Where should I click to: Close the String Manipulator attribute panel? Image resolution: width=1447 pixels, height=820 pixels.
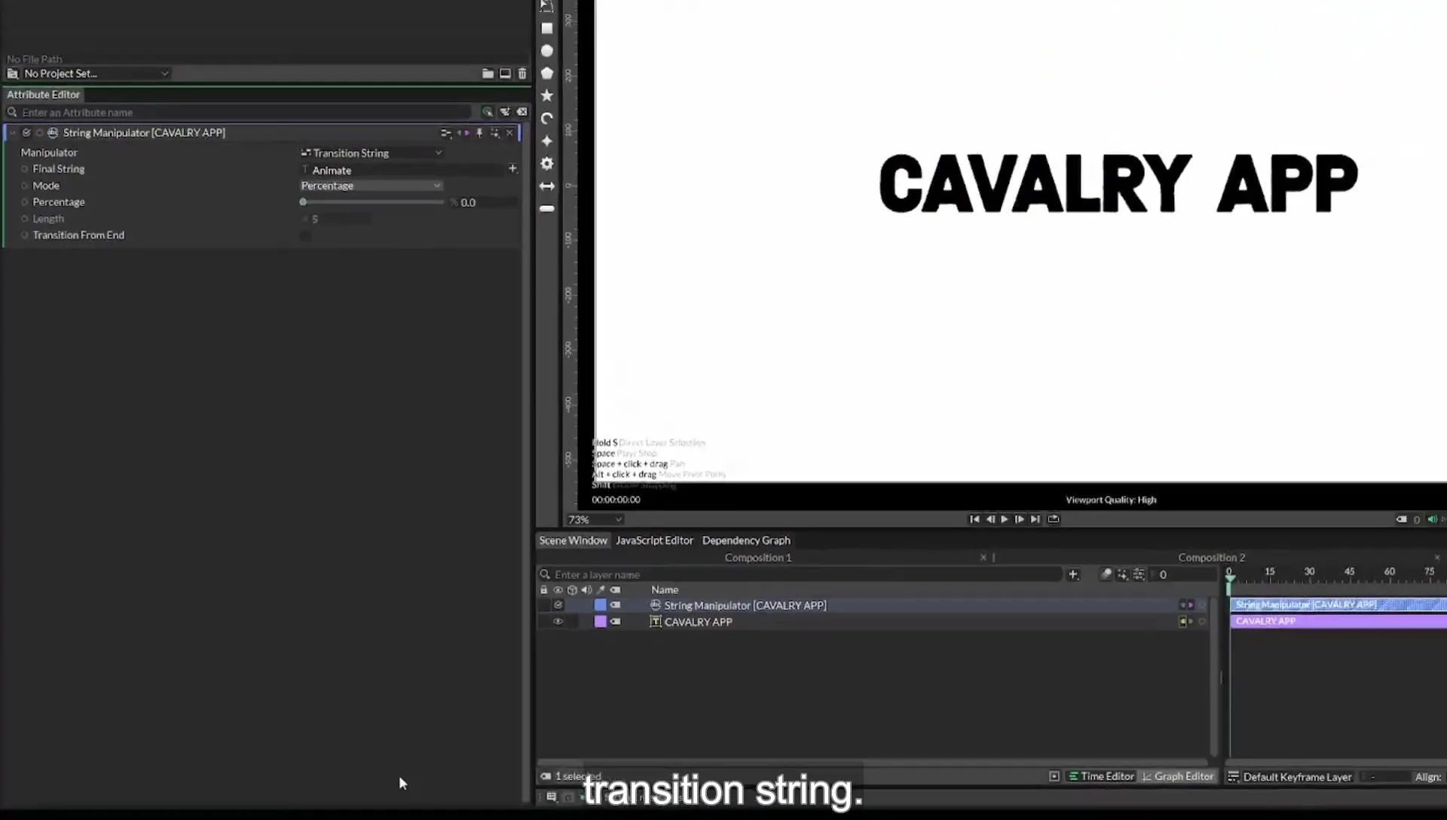click(509, 133)
